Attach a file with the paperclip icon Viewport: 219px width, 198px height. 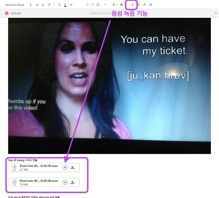click(145, 5)
